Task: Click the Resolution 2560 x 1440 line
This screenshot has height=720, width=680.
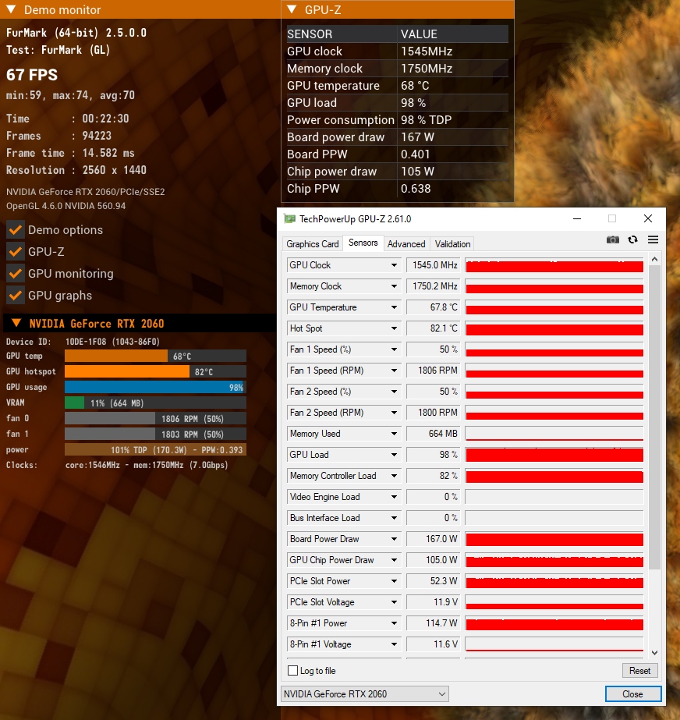Action: point(76,170)
